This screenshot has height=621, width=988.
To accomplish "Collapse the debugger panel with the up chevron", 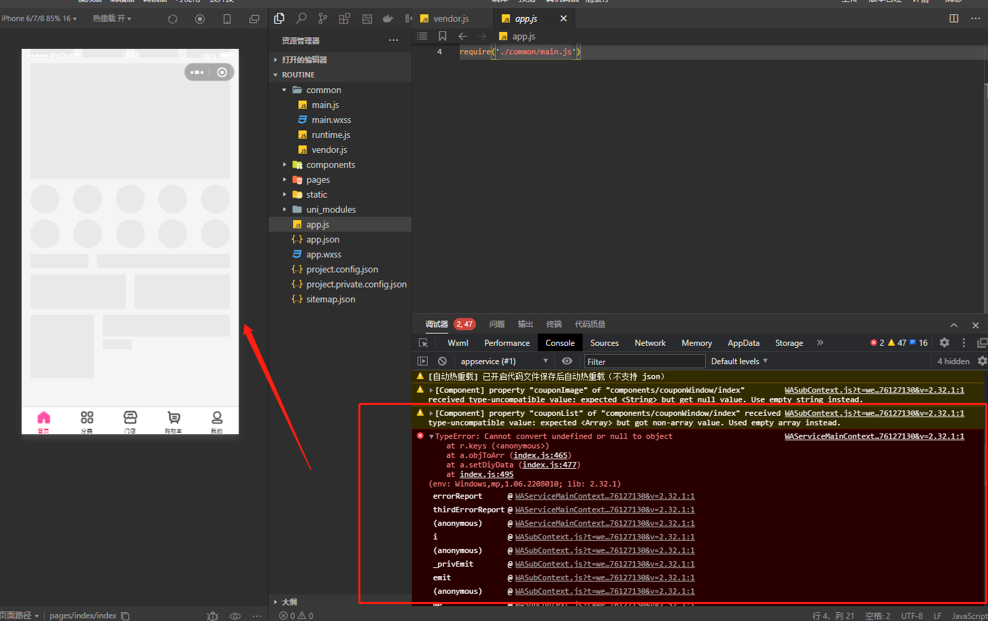I will 954,325.
